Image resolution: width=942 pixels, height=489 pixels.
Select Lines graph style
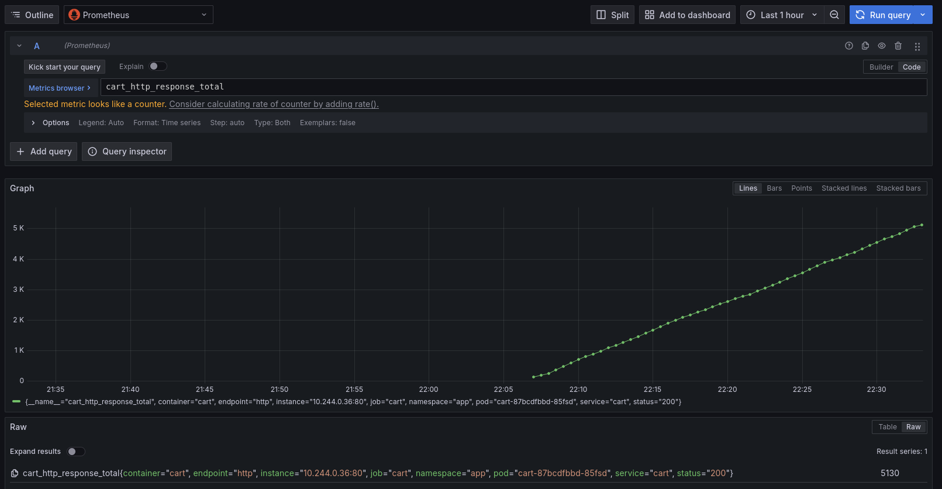pos(748,188)
